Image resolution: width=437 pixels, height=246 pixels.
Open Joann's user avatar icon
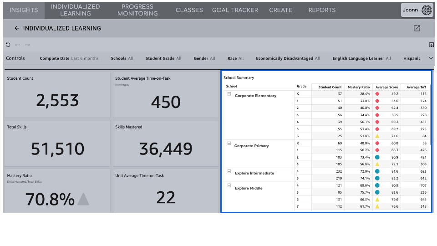[x=427, y=10]
